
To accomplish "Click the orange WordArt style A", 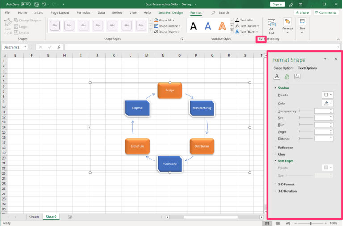I will pos(222,26).
